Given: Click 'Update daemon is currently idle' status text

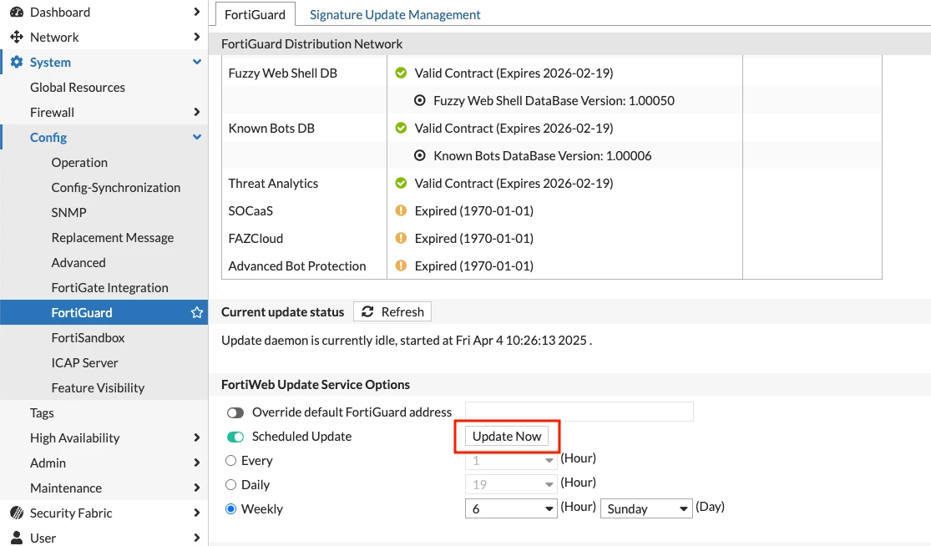Looking at the screenshot, I should (407, 341).
